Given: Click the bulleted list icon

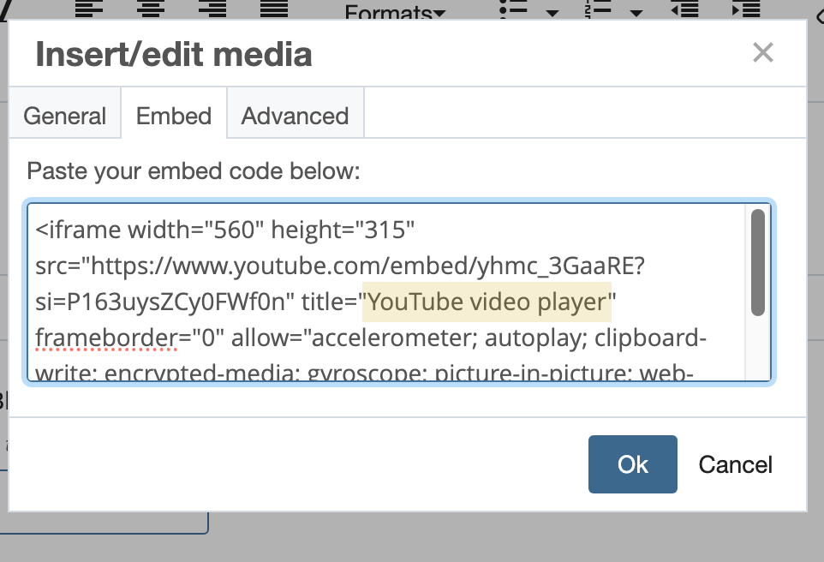Looking at the screenshot, I should tap(511, 10).
